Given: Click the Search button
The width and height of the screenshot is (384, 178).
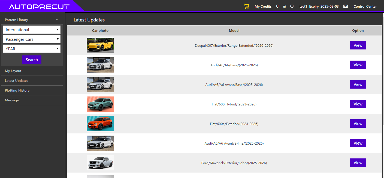Looking at the screenshot, I should 32,60.
